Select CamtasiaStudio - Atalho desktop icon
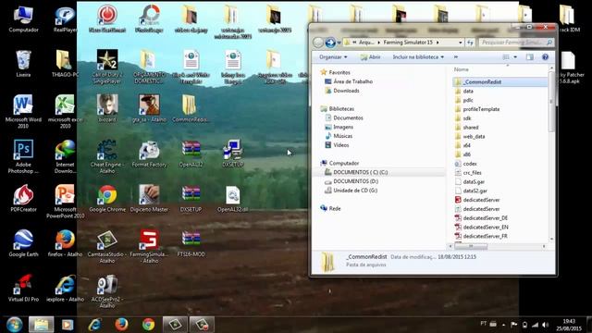This screenshot has height=333, width=592. pos(107,247)
